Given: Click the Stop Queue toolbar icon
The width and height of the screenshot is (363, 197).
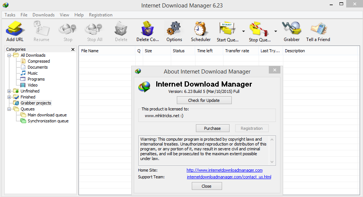Looking at the screenshot, I should point(259,29).
